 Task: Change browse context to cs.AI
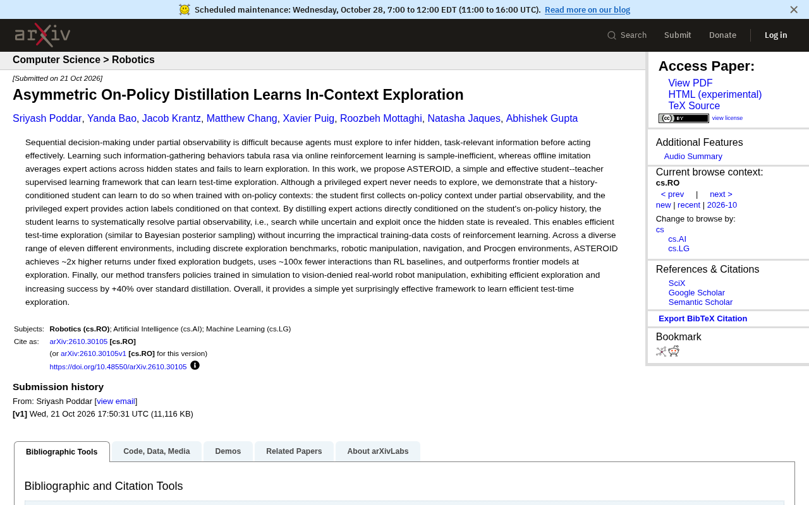677,239
